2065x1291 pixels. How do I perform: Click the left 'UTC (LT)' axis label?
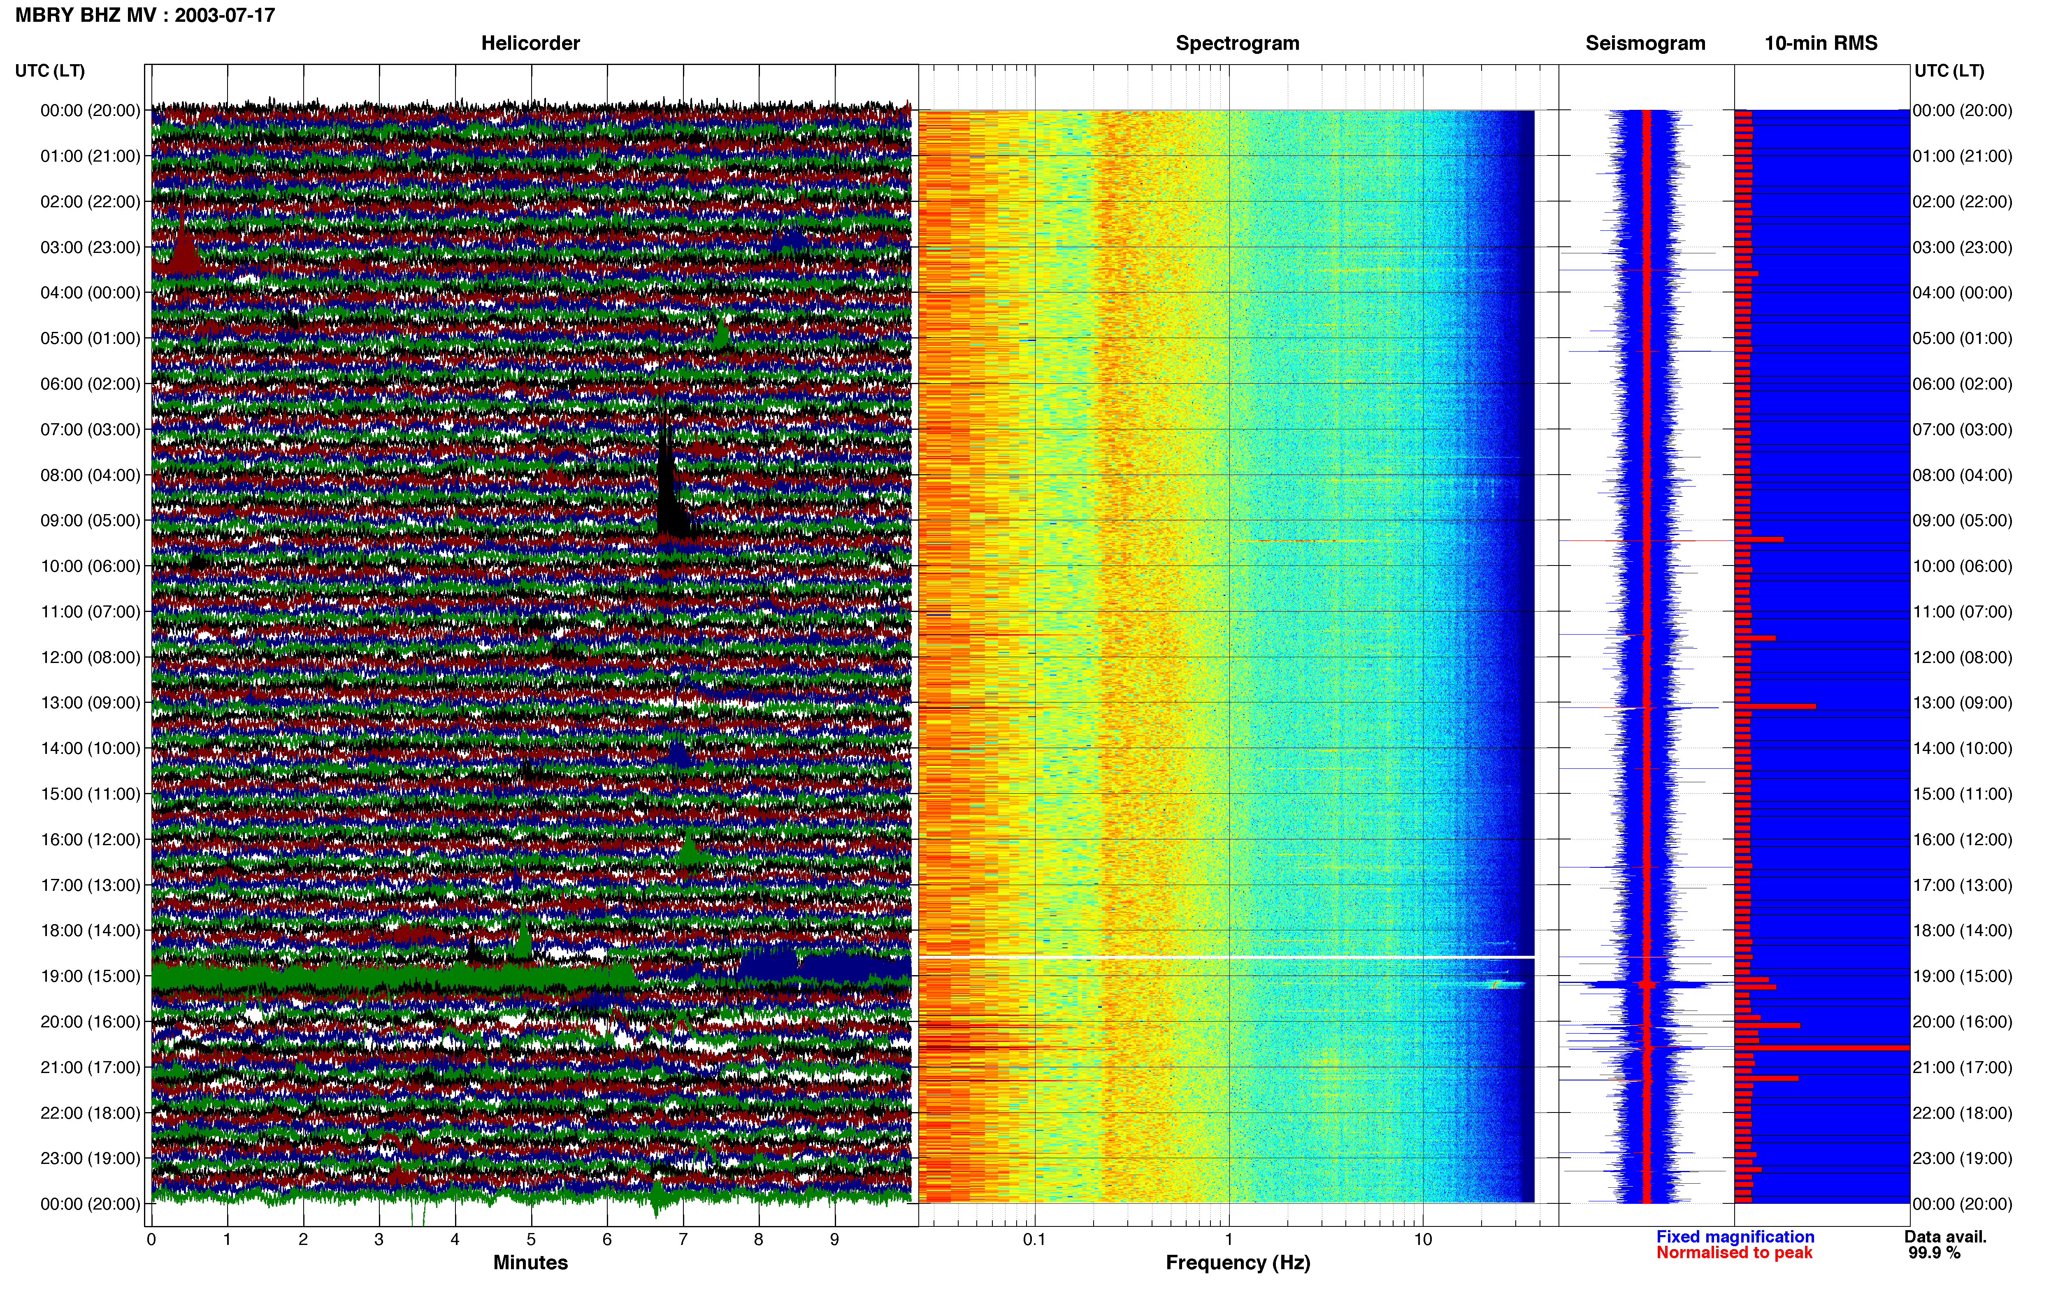50,71
